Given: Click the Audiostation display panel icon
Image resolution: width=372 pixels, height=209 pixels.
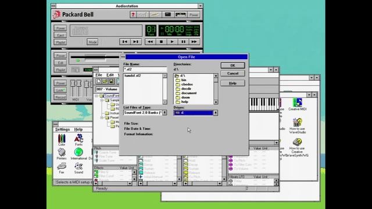Looking at the screenshot, I should (168, 15).
